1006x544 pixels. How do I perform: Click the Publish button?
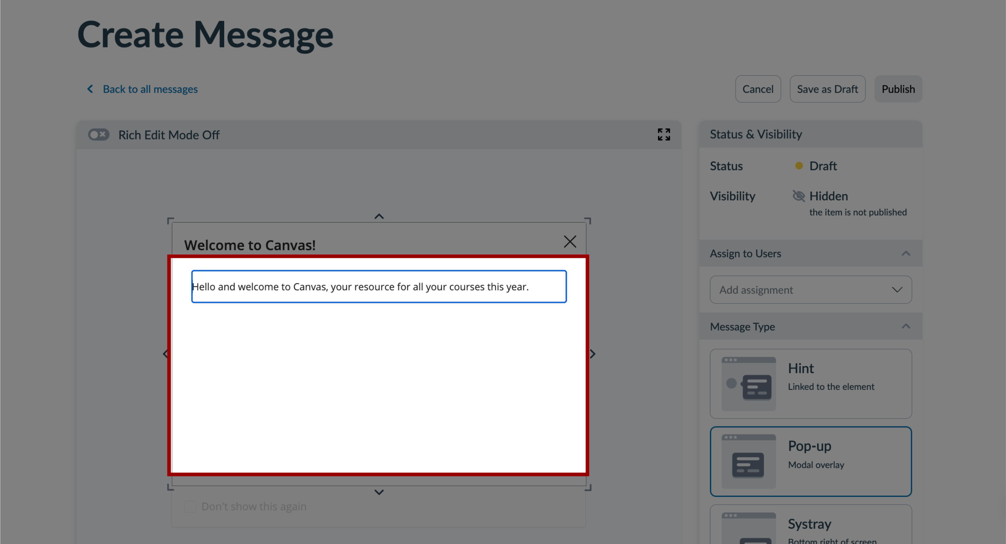tap(899, 89)
